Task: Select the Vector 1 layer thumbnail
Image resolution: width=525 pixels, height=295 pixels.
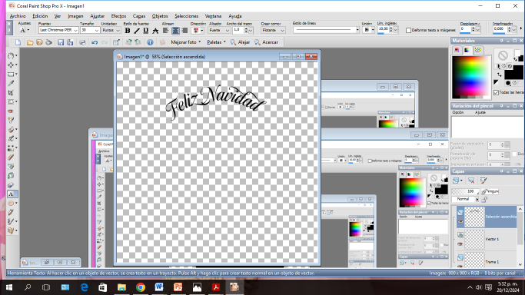Action: click(475, 240)
